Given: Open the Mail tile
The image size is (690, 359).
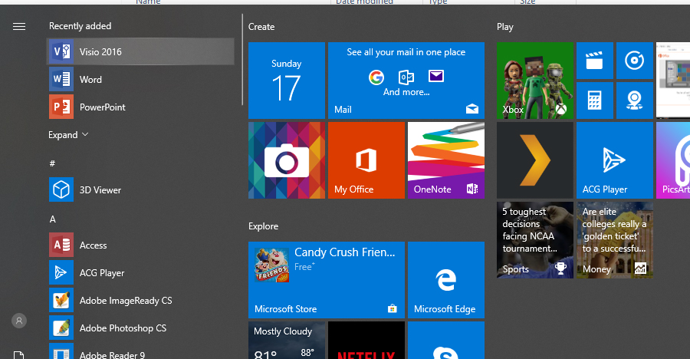Looking at the screenshot, I should 406,81.
